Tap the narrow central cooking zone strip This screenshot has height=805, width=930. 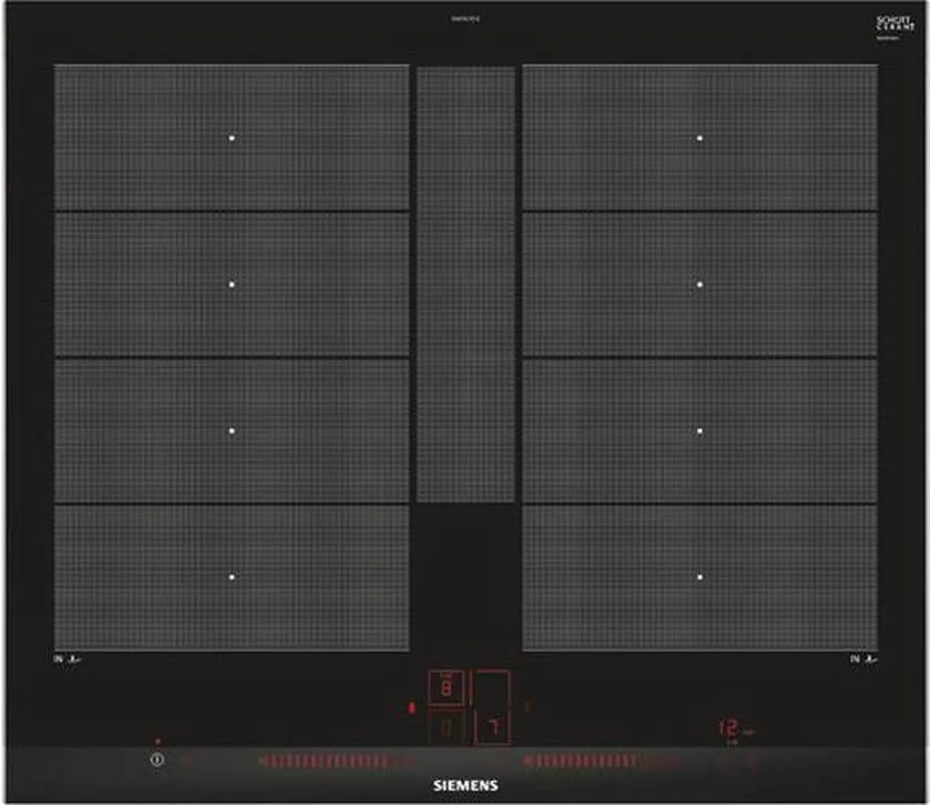coord(466,284)
